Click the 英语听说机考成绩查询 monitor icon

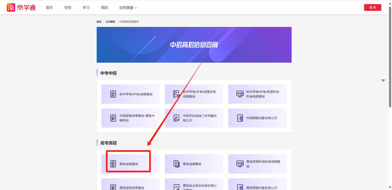tap(240, 94)
